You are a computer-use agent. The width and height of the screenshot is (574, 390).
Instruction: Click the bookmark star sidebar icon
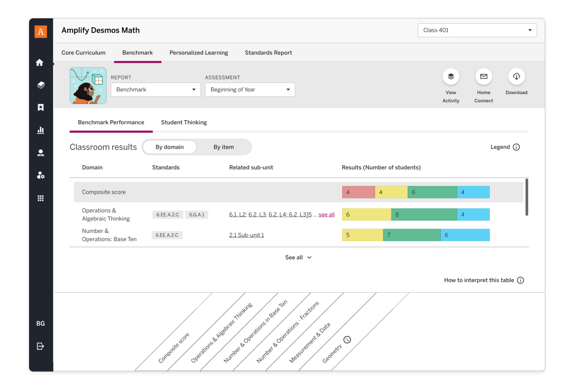click(41, 108)
